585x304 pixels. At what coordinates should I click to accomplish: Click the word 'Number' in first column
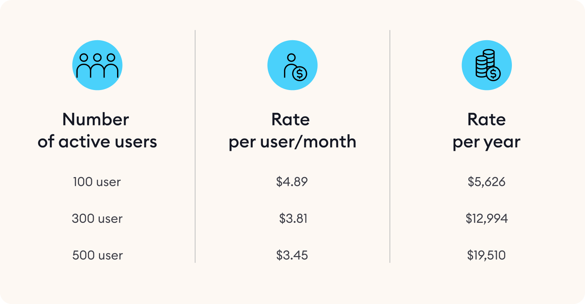click(x=96, y=120)
